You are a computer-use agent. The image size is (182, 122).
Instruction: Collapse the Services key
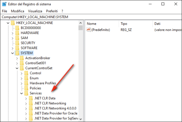(22, 93)
